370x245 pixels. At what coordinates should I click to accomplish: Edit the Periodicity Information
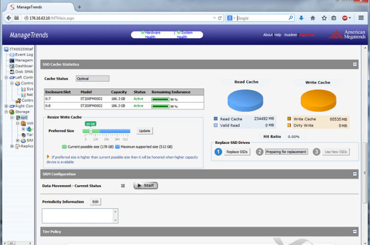95,202
